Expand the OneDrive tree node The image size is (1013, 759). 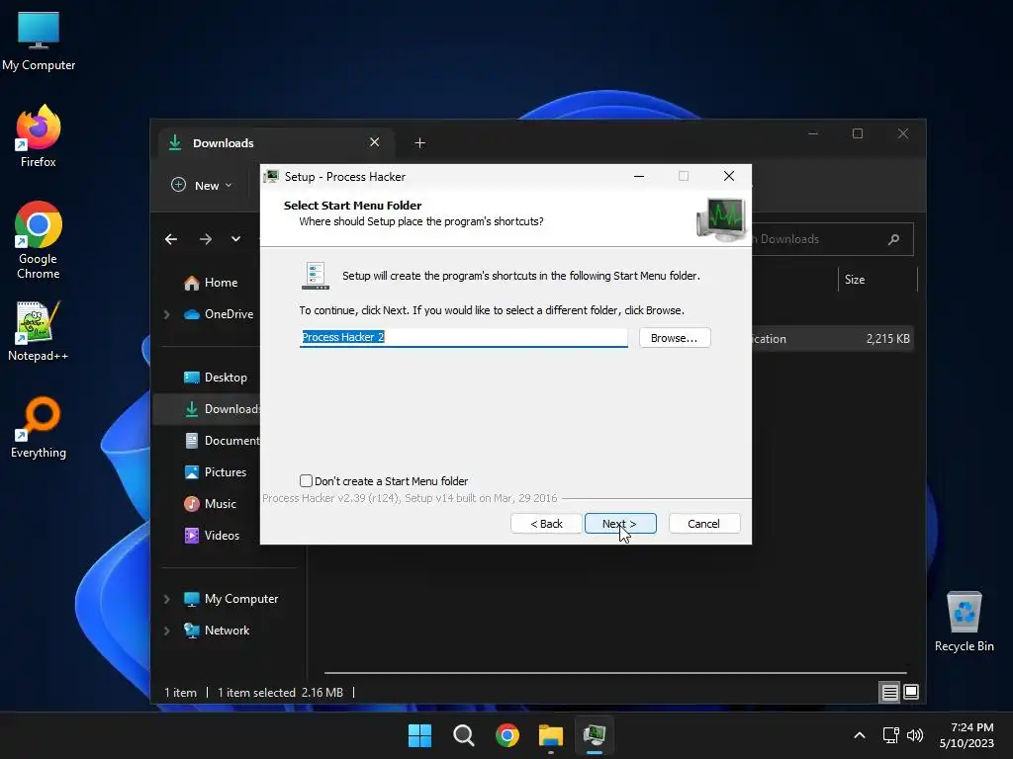click(166, 314)
